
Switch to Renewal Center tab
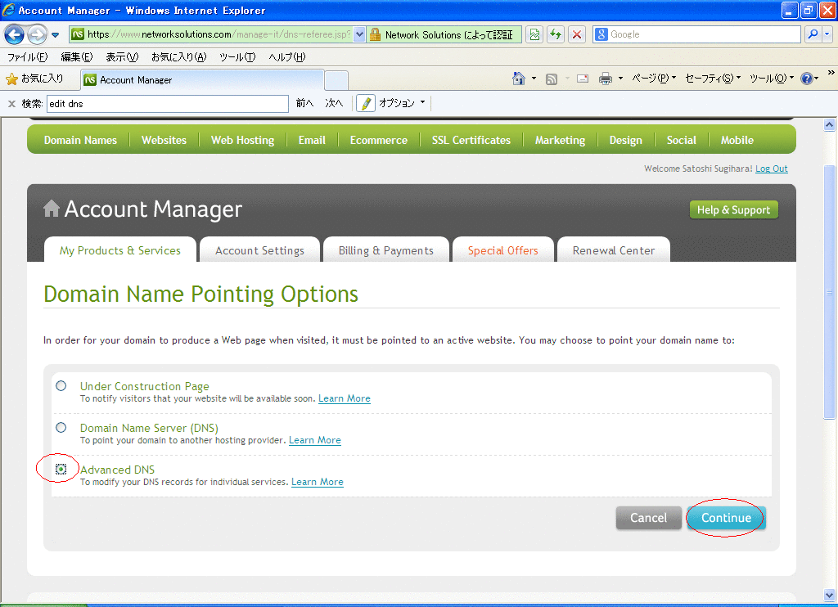tap(614, 250)
